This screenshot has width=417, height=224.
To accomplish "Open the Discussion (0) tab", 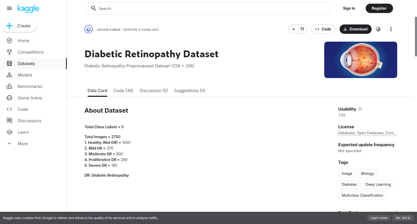I will click(154, 91).
